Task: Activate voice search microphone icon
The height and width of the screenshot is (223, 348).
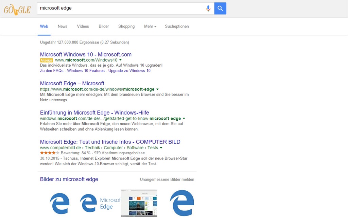Action: (208, 8)
